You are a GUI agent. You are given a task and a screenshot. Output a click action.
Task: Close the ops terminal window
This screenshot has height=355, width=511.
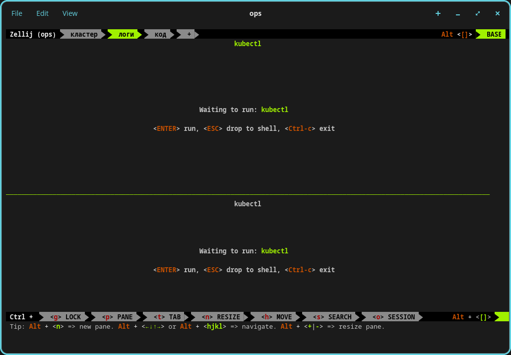coord(497,13)
